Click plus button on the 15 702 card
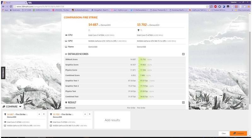 85,114
